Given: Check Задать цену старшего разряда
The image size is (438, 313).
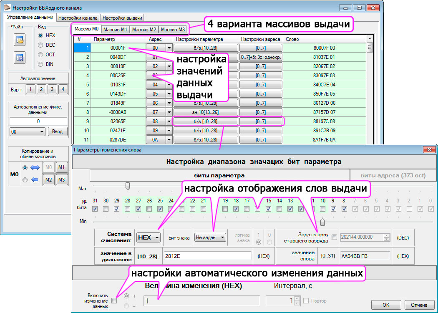Looking at the screenshot, I should pos(334,237).
